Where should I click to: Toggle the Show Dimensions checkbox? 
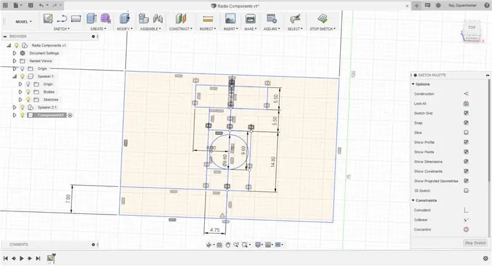(466, 162)
